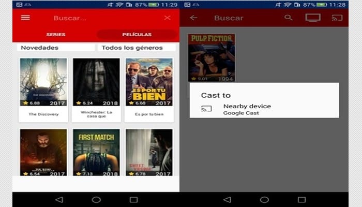Click the cast icon beside Nearby device

[206, 109]
